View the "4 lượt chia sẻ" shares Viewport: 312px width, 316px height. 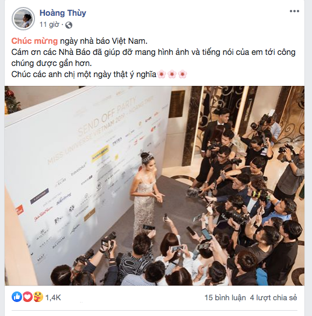(274, 298)
